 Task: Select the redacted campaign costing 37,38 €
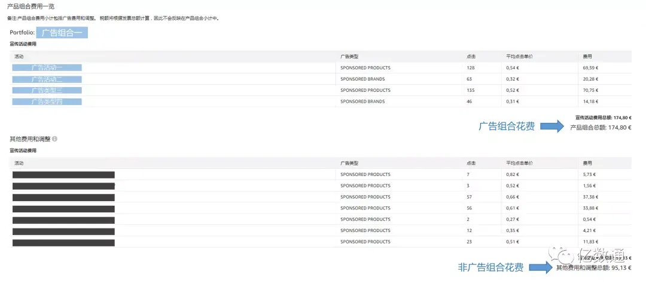(x=63, y=197)
